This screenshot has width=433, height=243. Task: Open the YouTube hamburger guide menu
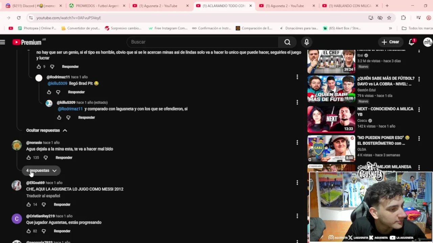pos(3,42)
